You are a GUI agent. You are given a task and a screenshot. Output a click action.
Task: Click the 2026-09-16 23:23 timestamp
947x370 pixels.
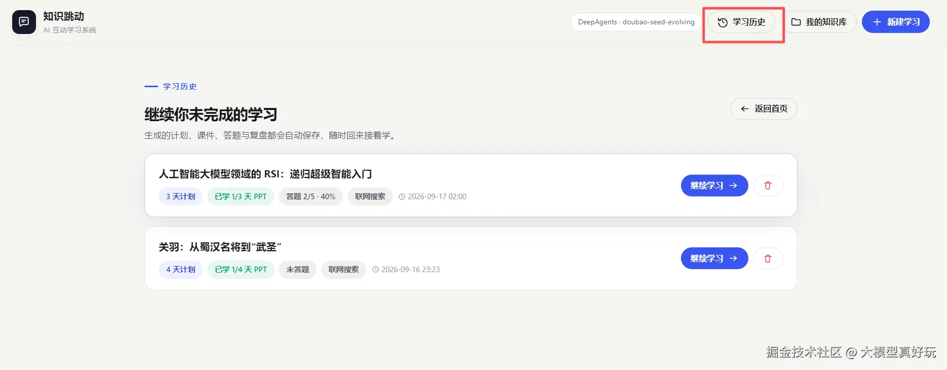(x=406, y=270)
